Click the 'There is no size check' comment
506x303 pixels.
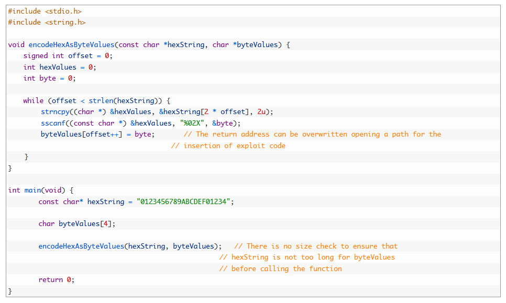pyautogui.click(x=315, y=246)
